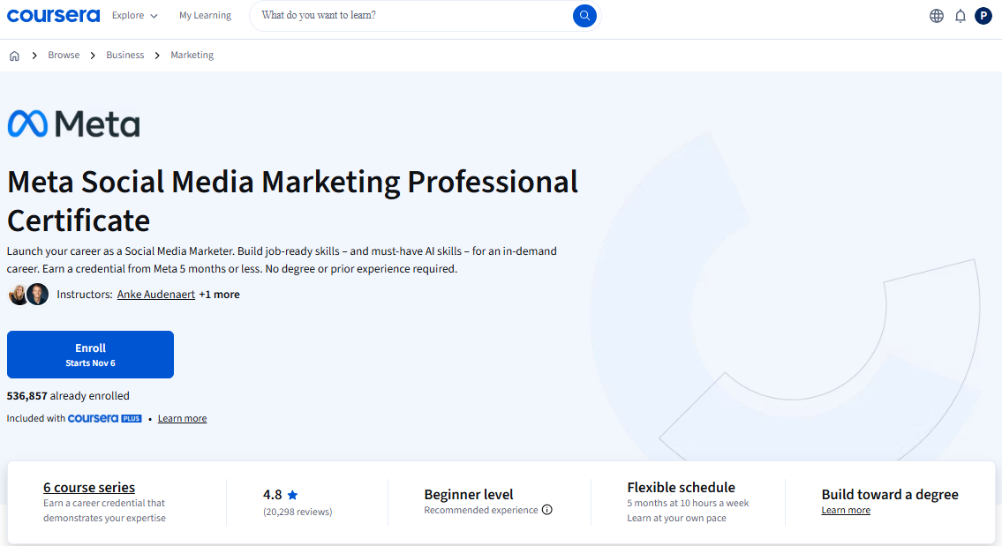Click the Coursera logo

53,15
